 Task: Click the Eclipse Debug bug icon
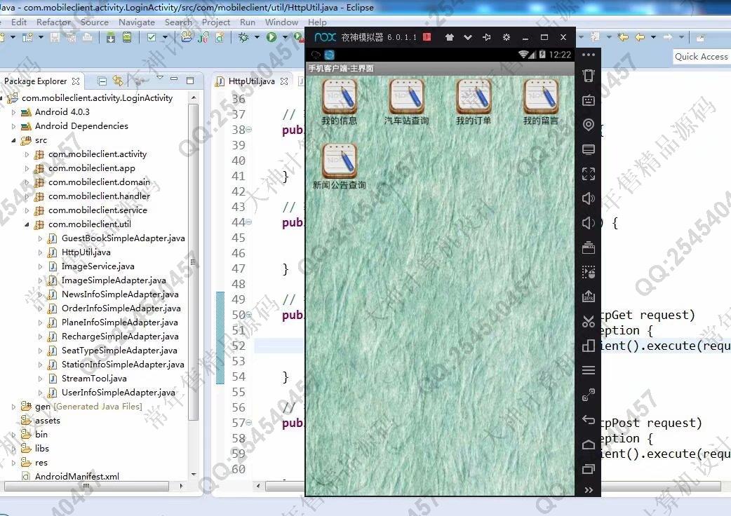click(243, 37)
